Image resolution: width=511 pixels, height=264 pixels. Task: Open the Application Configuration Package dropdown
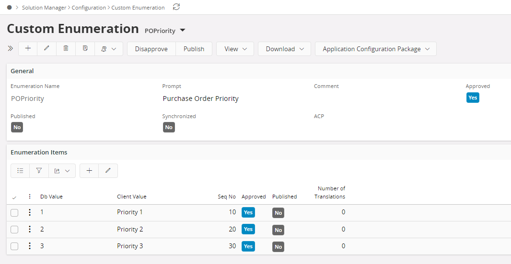pyautogui.click(x=375, y=49)
